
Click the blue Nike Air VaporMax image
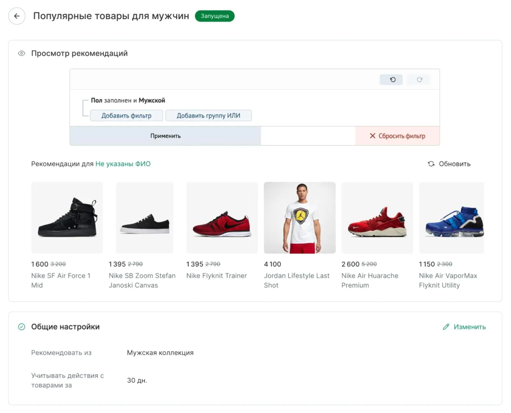451,218
